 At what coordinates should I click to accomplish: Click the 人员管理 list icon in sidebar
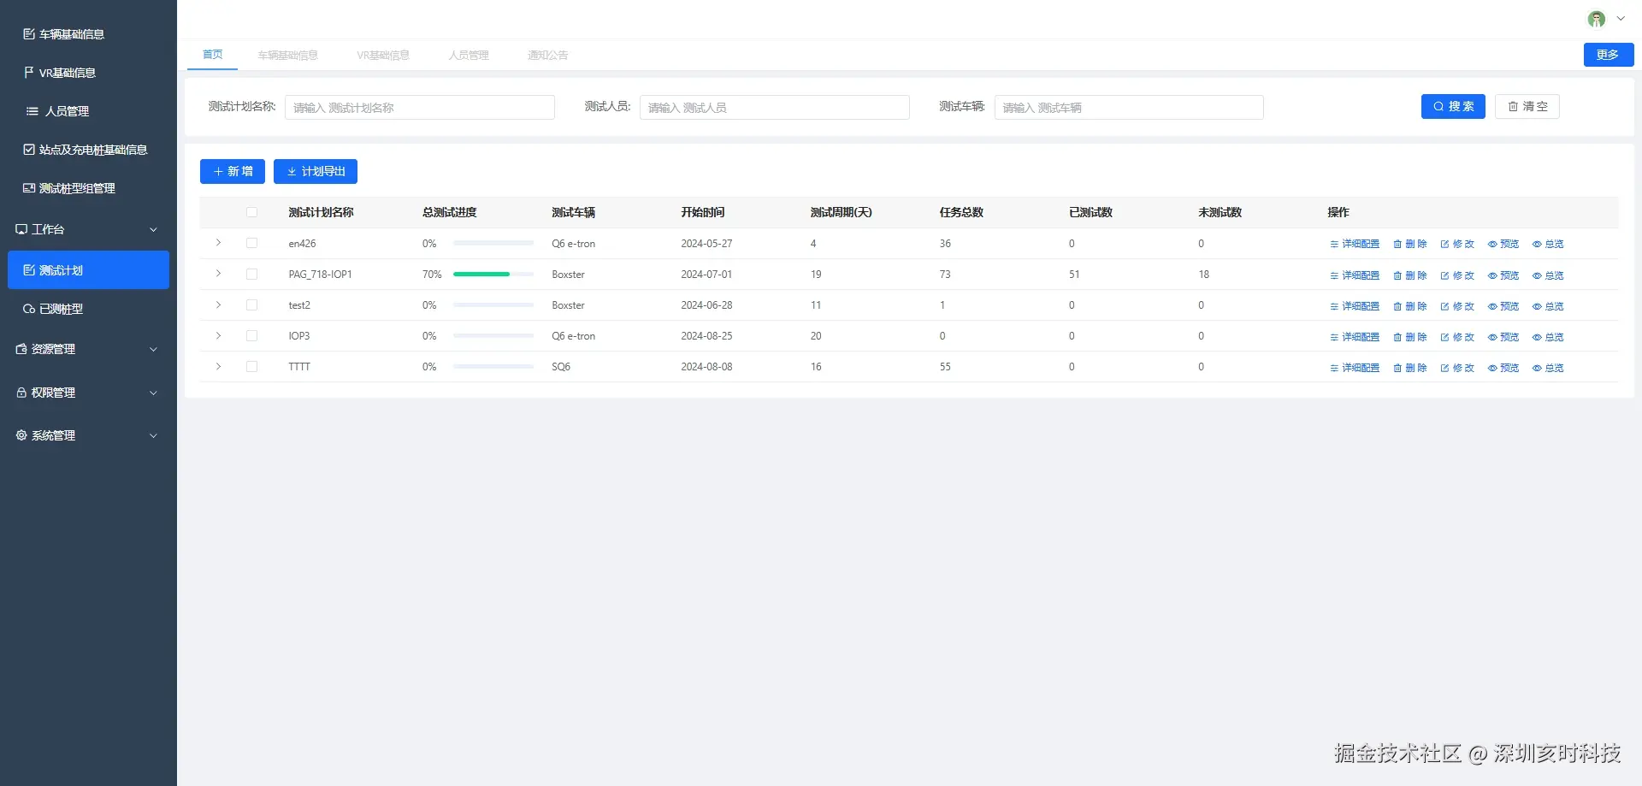32,111
